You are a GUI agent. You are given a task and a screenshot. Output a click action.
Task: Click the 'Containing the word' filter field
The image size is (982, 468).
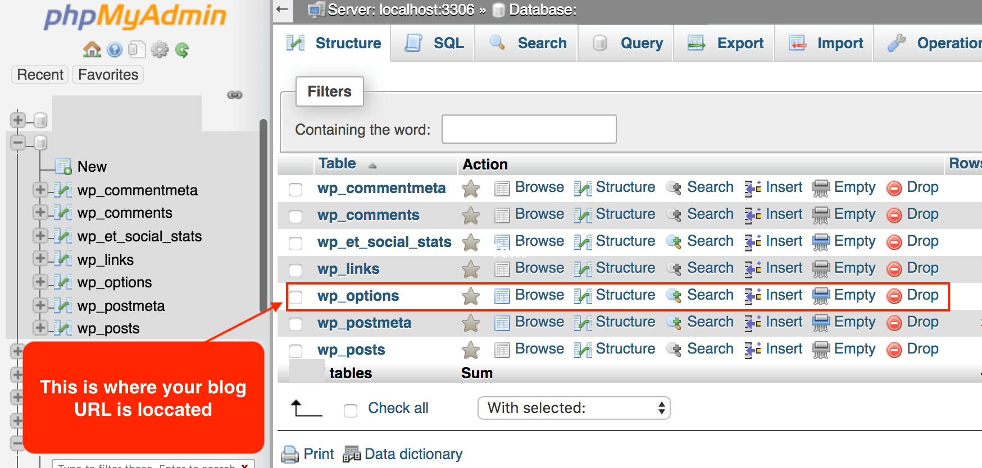pos(529,129)
